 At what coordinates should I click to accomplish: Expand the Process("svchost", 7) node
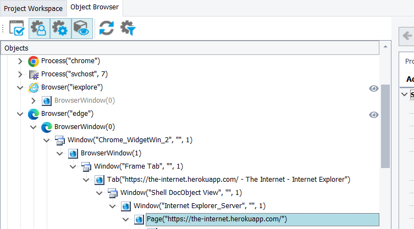(20, 74)
